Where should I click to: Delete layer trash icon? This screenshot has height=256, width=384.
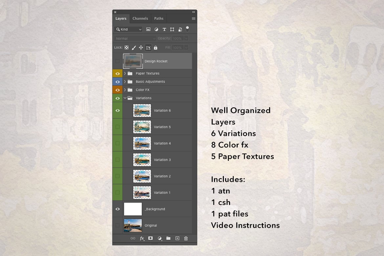186,238
